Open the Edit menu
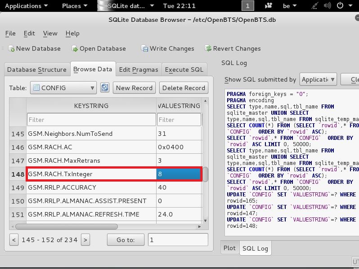This screenshot has height=269, width=359. (x=29, y=33)
